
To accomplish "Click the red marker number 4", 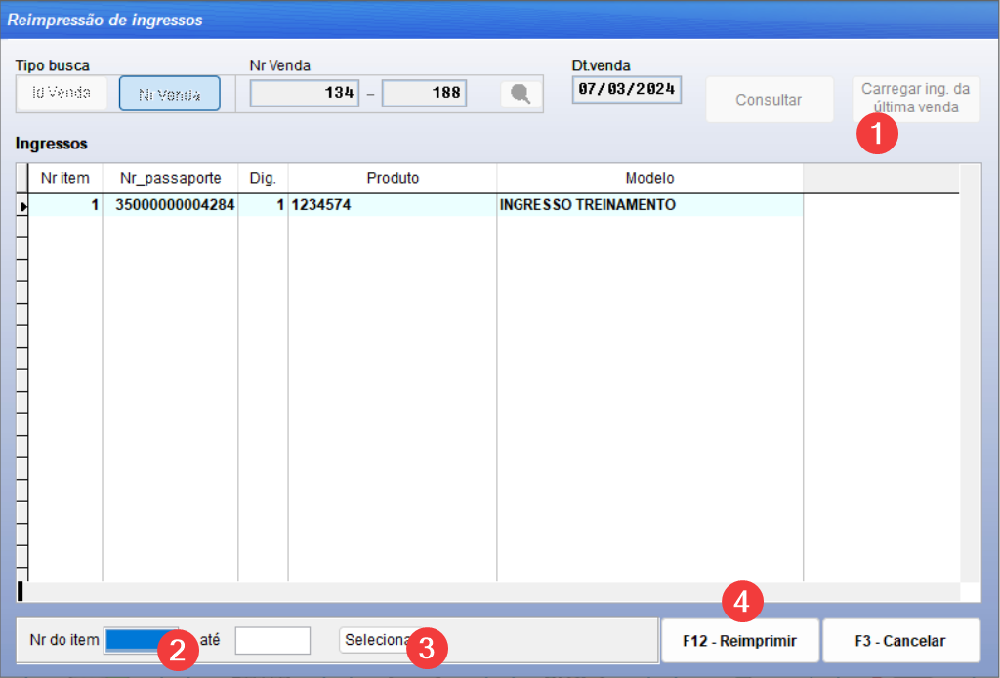I will [742, 601].
